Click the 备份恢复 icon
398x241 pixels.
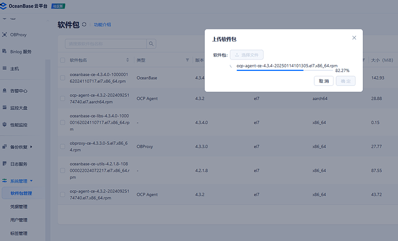(x=4, y=146)
